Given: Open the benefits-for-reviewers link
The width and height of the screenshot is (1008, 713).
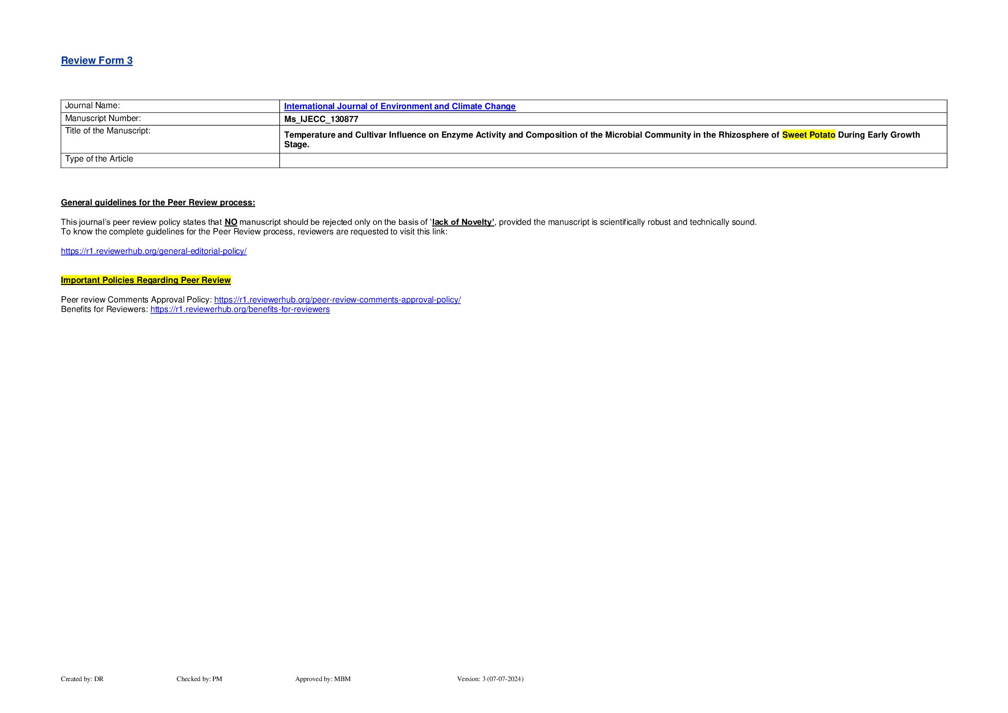Looking at the screenshot, I should coord(240,309).
